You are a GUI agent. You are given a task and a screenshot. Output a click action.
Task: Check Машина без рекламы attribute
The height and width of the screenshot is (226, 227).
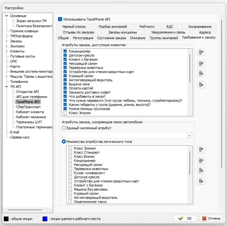pos(70,189)
